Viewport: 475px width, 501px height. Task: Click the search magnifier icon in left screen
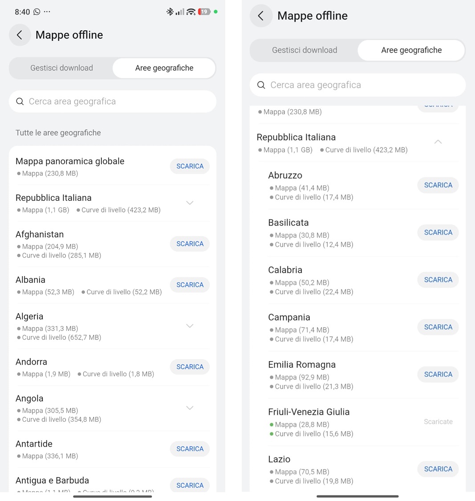[x=20, y=102]
